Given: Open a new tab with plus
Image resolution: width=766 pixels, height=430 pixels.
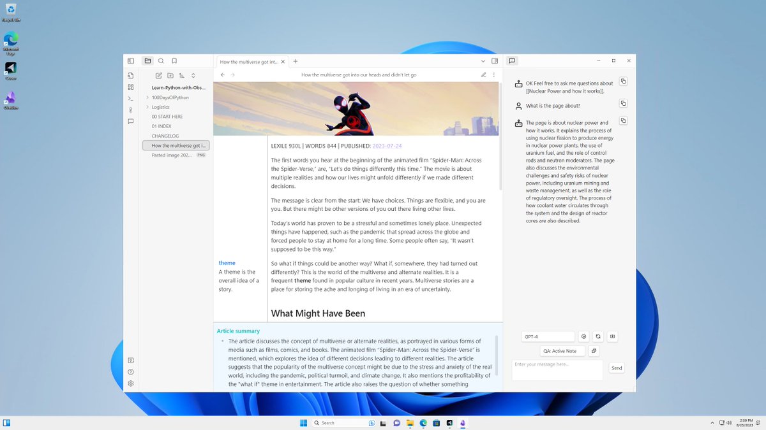Looking at the screenshot, I should point(296,61).
